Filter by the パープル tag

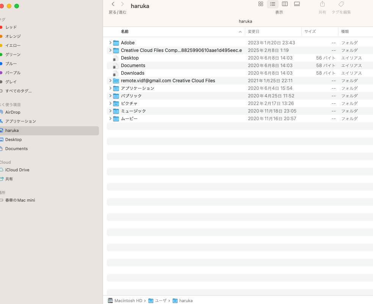pyautogui.click(x=13, y=73)
